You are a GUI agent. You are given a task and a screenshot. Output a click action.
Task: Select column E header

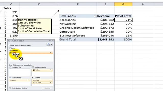tap(78, 4)
